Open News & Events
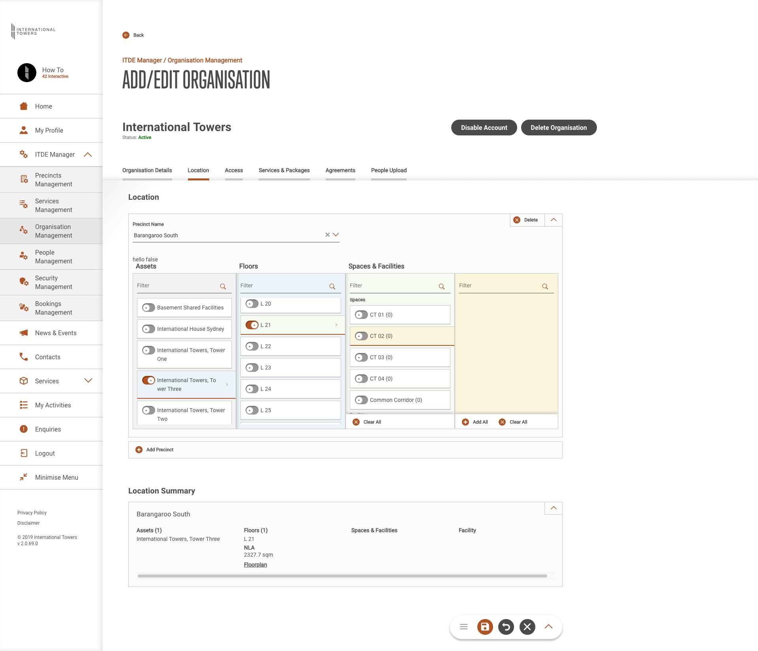The width and height of the screenshot is (758, 651). click(x=51, y=333)
